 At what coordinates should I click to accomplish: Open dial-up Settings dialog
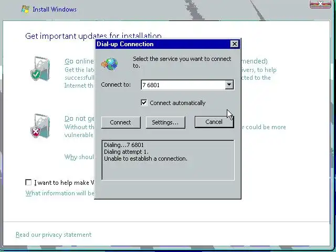coord(165,122)
